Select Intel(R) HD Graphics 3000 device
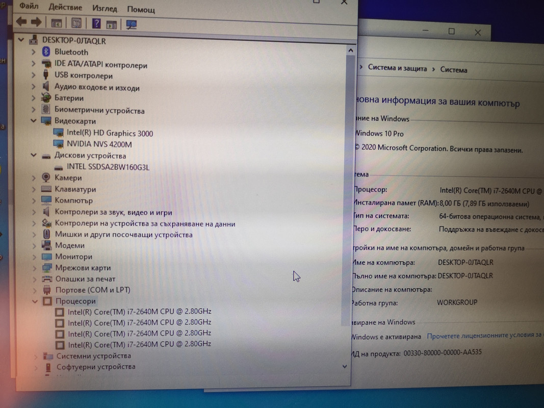 [110, 133]
